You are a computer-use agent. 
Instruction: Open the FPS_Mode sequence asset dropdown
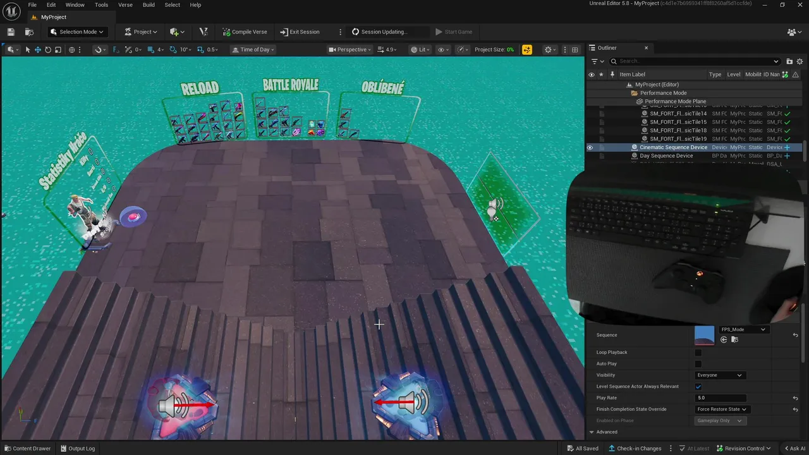tap(743, 329)
